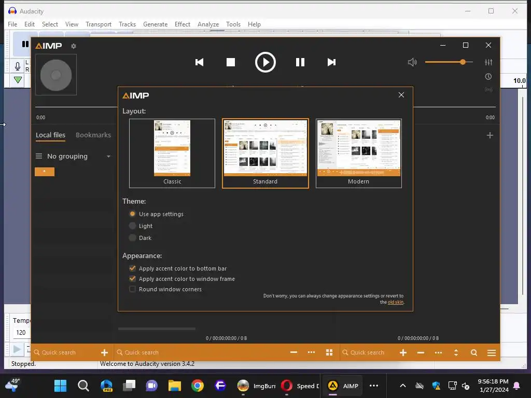Open AIMP settings gear next to logo
Image resolution: width=531 pixels, height=398 pixels.
[74, 46]
